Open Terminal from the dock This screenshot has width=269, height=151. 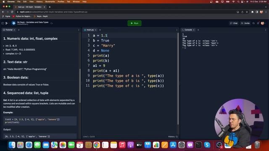(x=198, y=145)
